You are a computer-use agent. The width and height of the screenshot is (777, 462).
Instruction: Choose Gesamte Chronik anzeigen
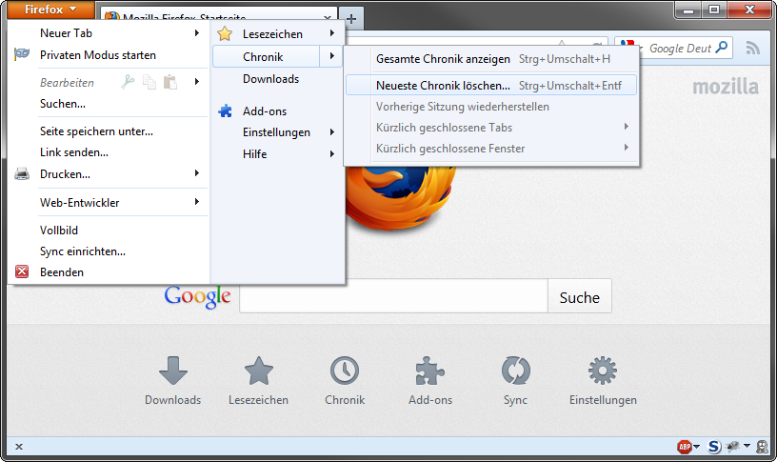[491, 59]
